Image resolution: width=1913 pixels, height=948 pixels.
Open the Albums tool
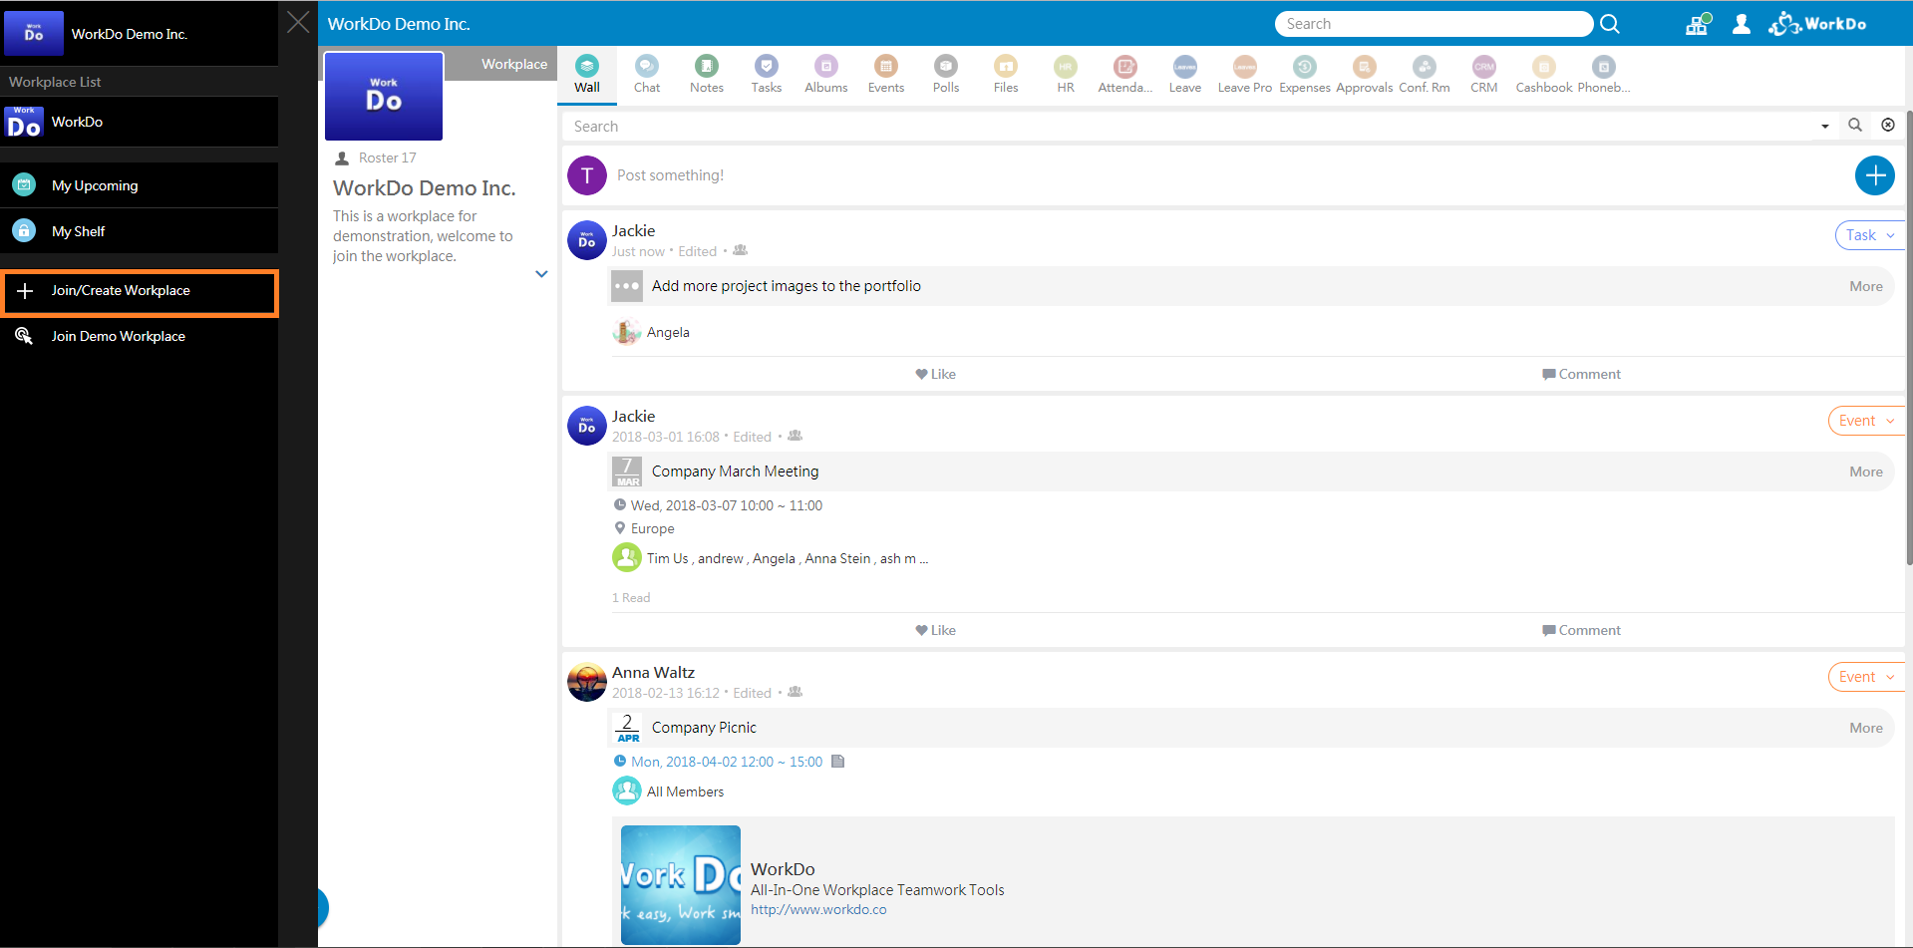(826, 75)
